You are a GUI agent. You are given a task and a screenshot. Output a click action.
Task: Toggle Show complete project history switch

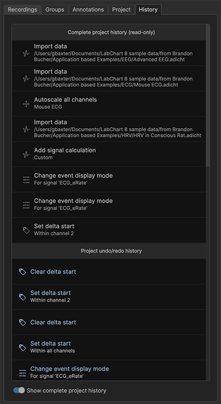tap(19, 390)
